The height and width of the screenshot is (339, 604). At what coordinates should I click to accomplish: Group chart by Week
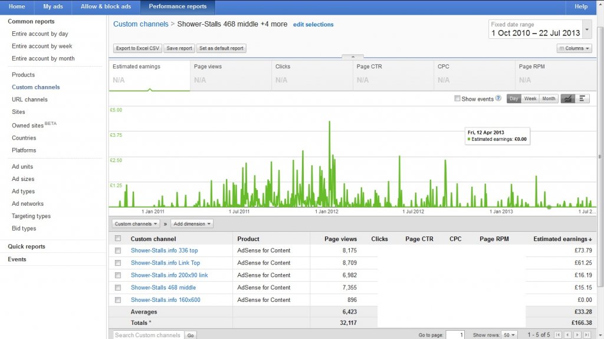[530, 98]
